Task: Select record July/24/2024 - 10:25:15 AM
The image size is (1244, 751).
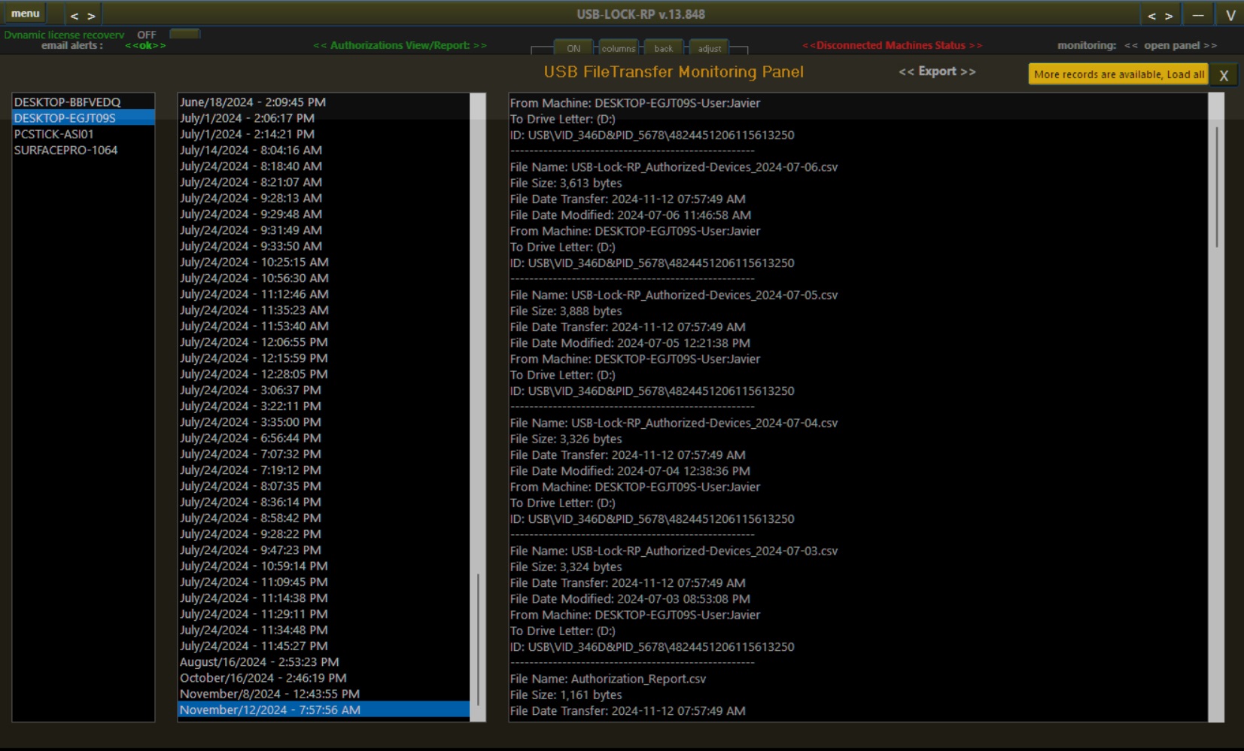Action: click(x=324, y=262)
